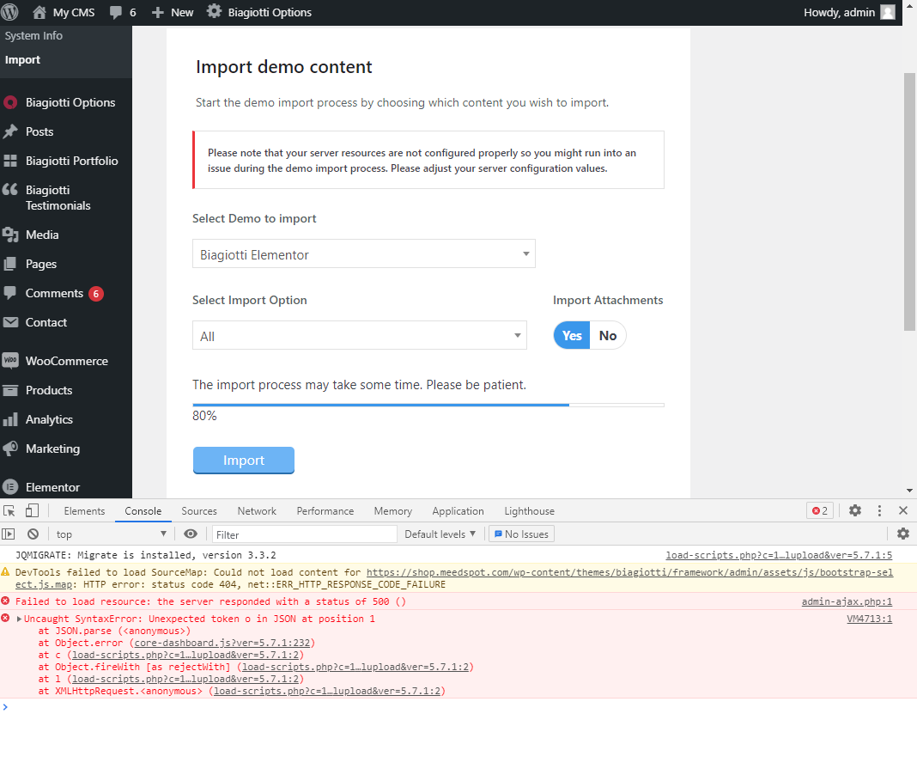Click the 2 errors counter badge
Viewport: 917px width, 781px height.
click(820, 510)
